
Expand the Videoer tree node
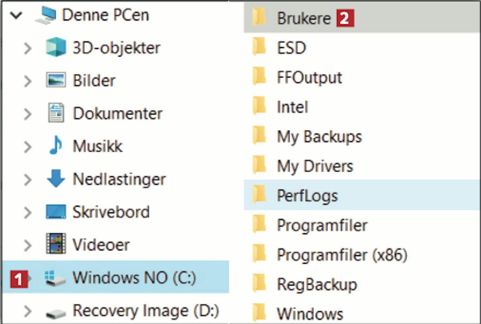point(28,245)
